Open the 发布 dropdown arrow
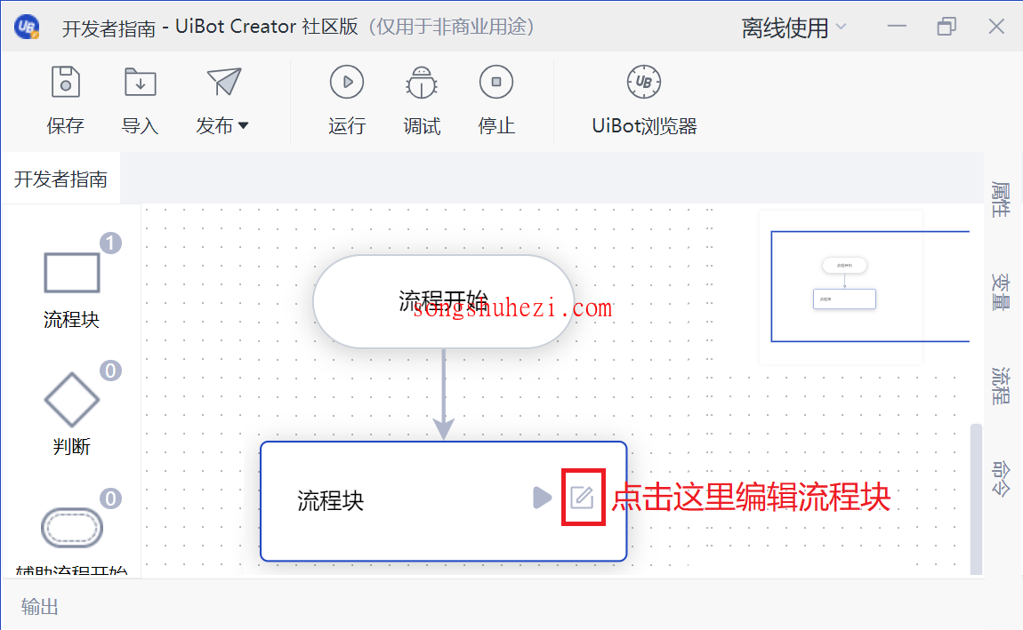1023x630 pixels. tap(244, 125)
